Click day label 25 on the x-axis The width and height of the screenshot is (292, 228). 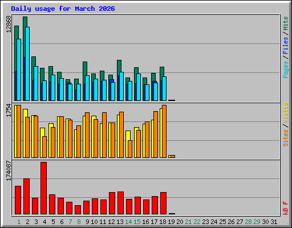click(x=222, y=222)
